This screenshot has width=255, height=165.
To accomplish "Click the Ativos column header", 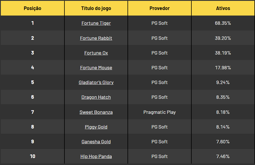I will click(223, 8).
